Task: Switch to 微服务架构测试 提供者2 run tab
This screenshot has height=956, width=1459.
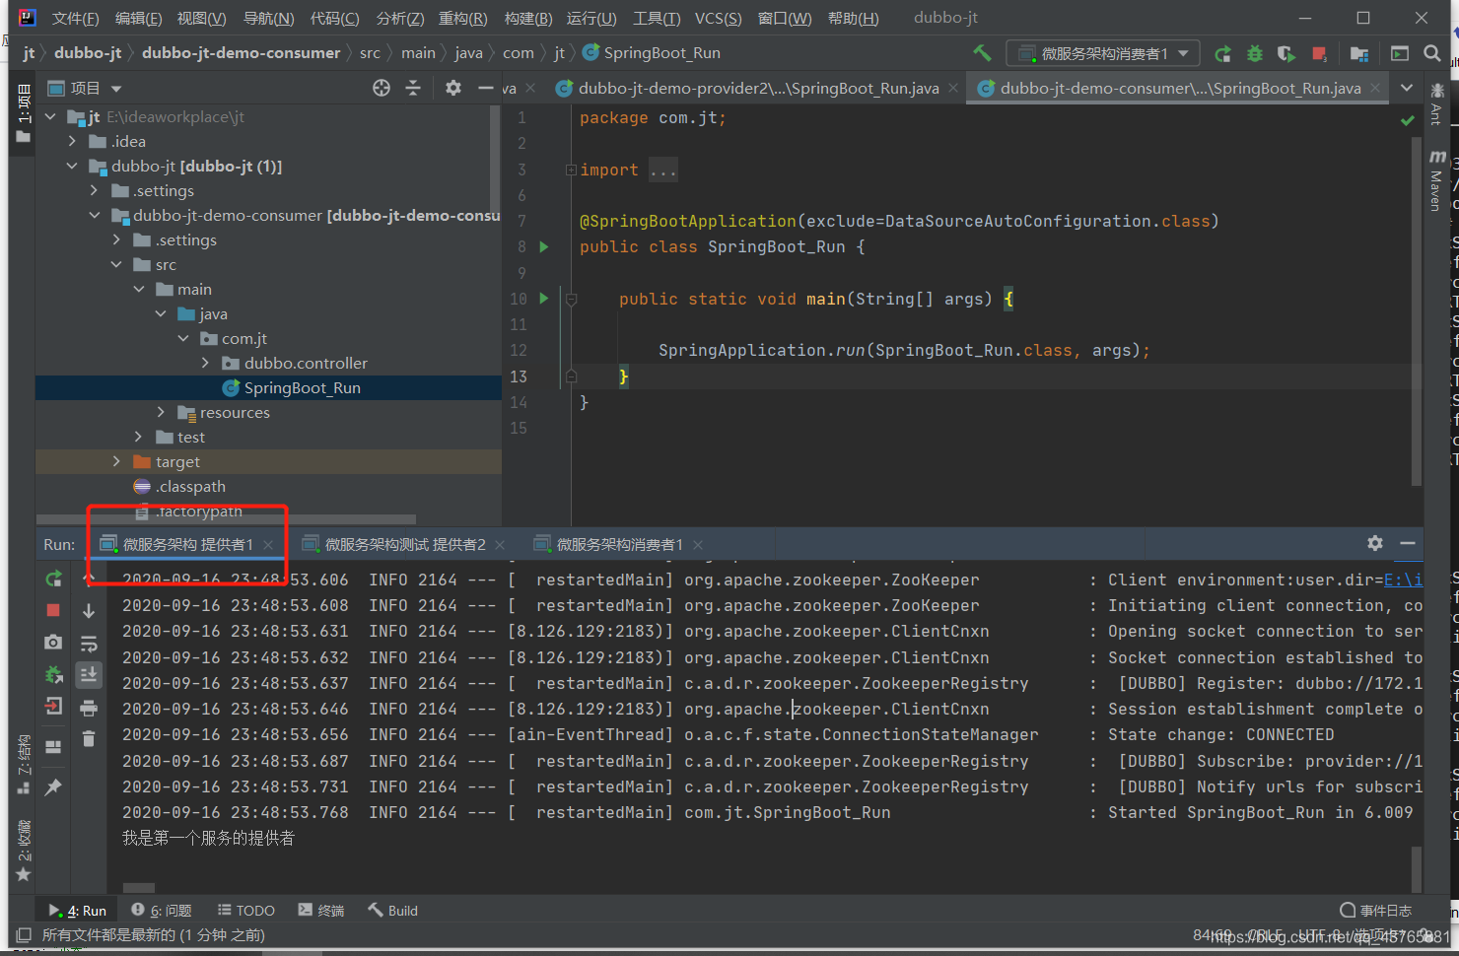Action: point(405,544)
